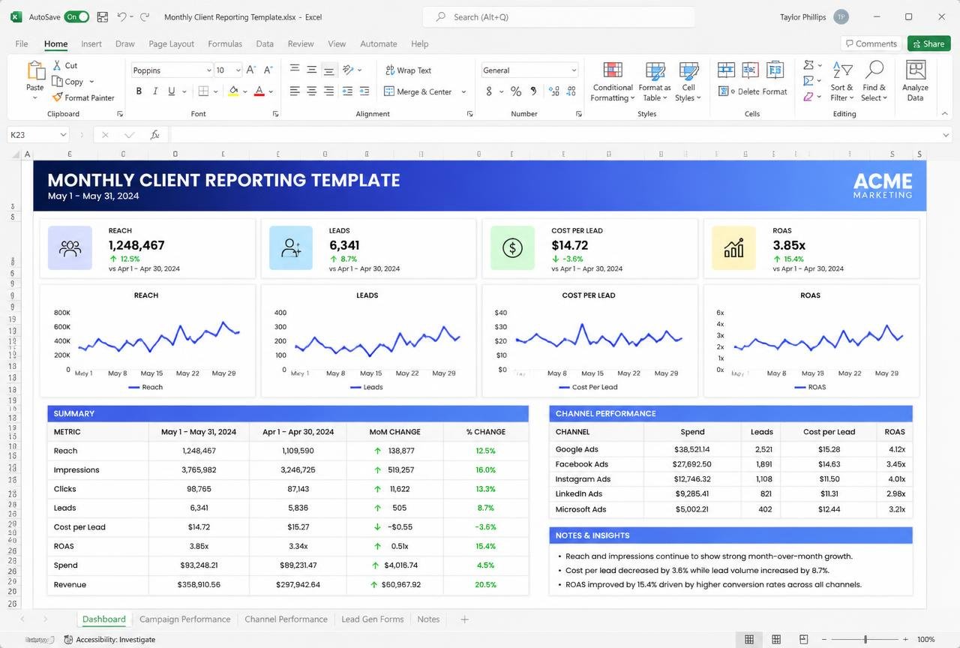Click the Save disk icon
960x648 pixels.
(x=103, y=16)
